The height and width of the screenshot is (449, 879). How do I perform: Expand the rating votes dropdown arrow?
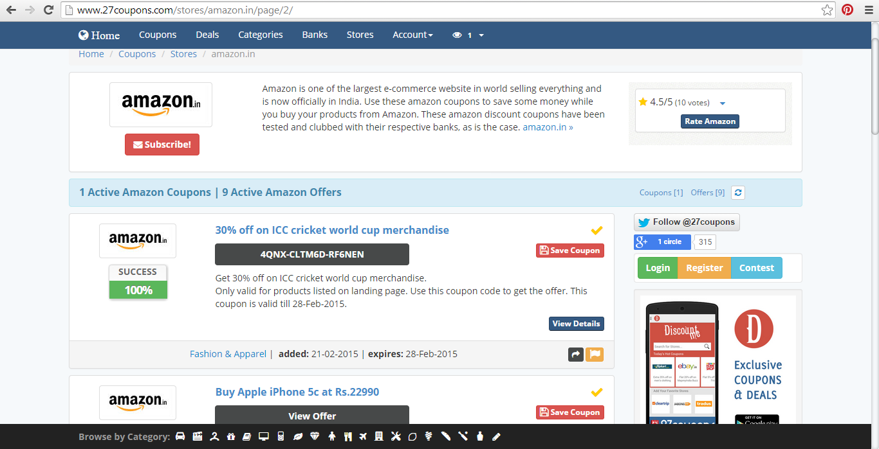pos(722,103)
